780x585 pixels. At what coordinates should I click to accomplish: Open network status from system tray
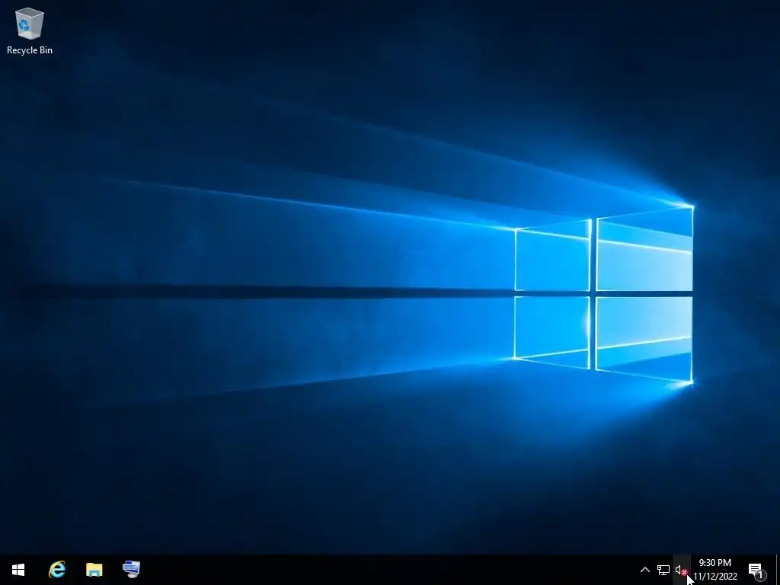(663, 570)
